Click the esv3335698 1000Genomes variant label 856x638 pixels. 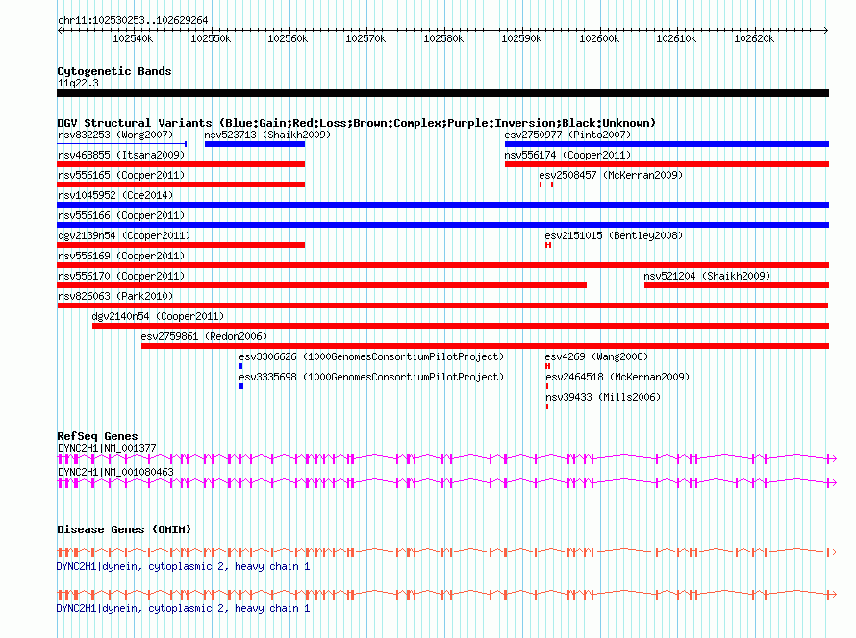371,377
